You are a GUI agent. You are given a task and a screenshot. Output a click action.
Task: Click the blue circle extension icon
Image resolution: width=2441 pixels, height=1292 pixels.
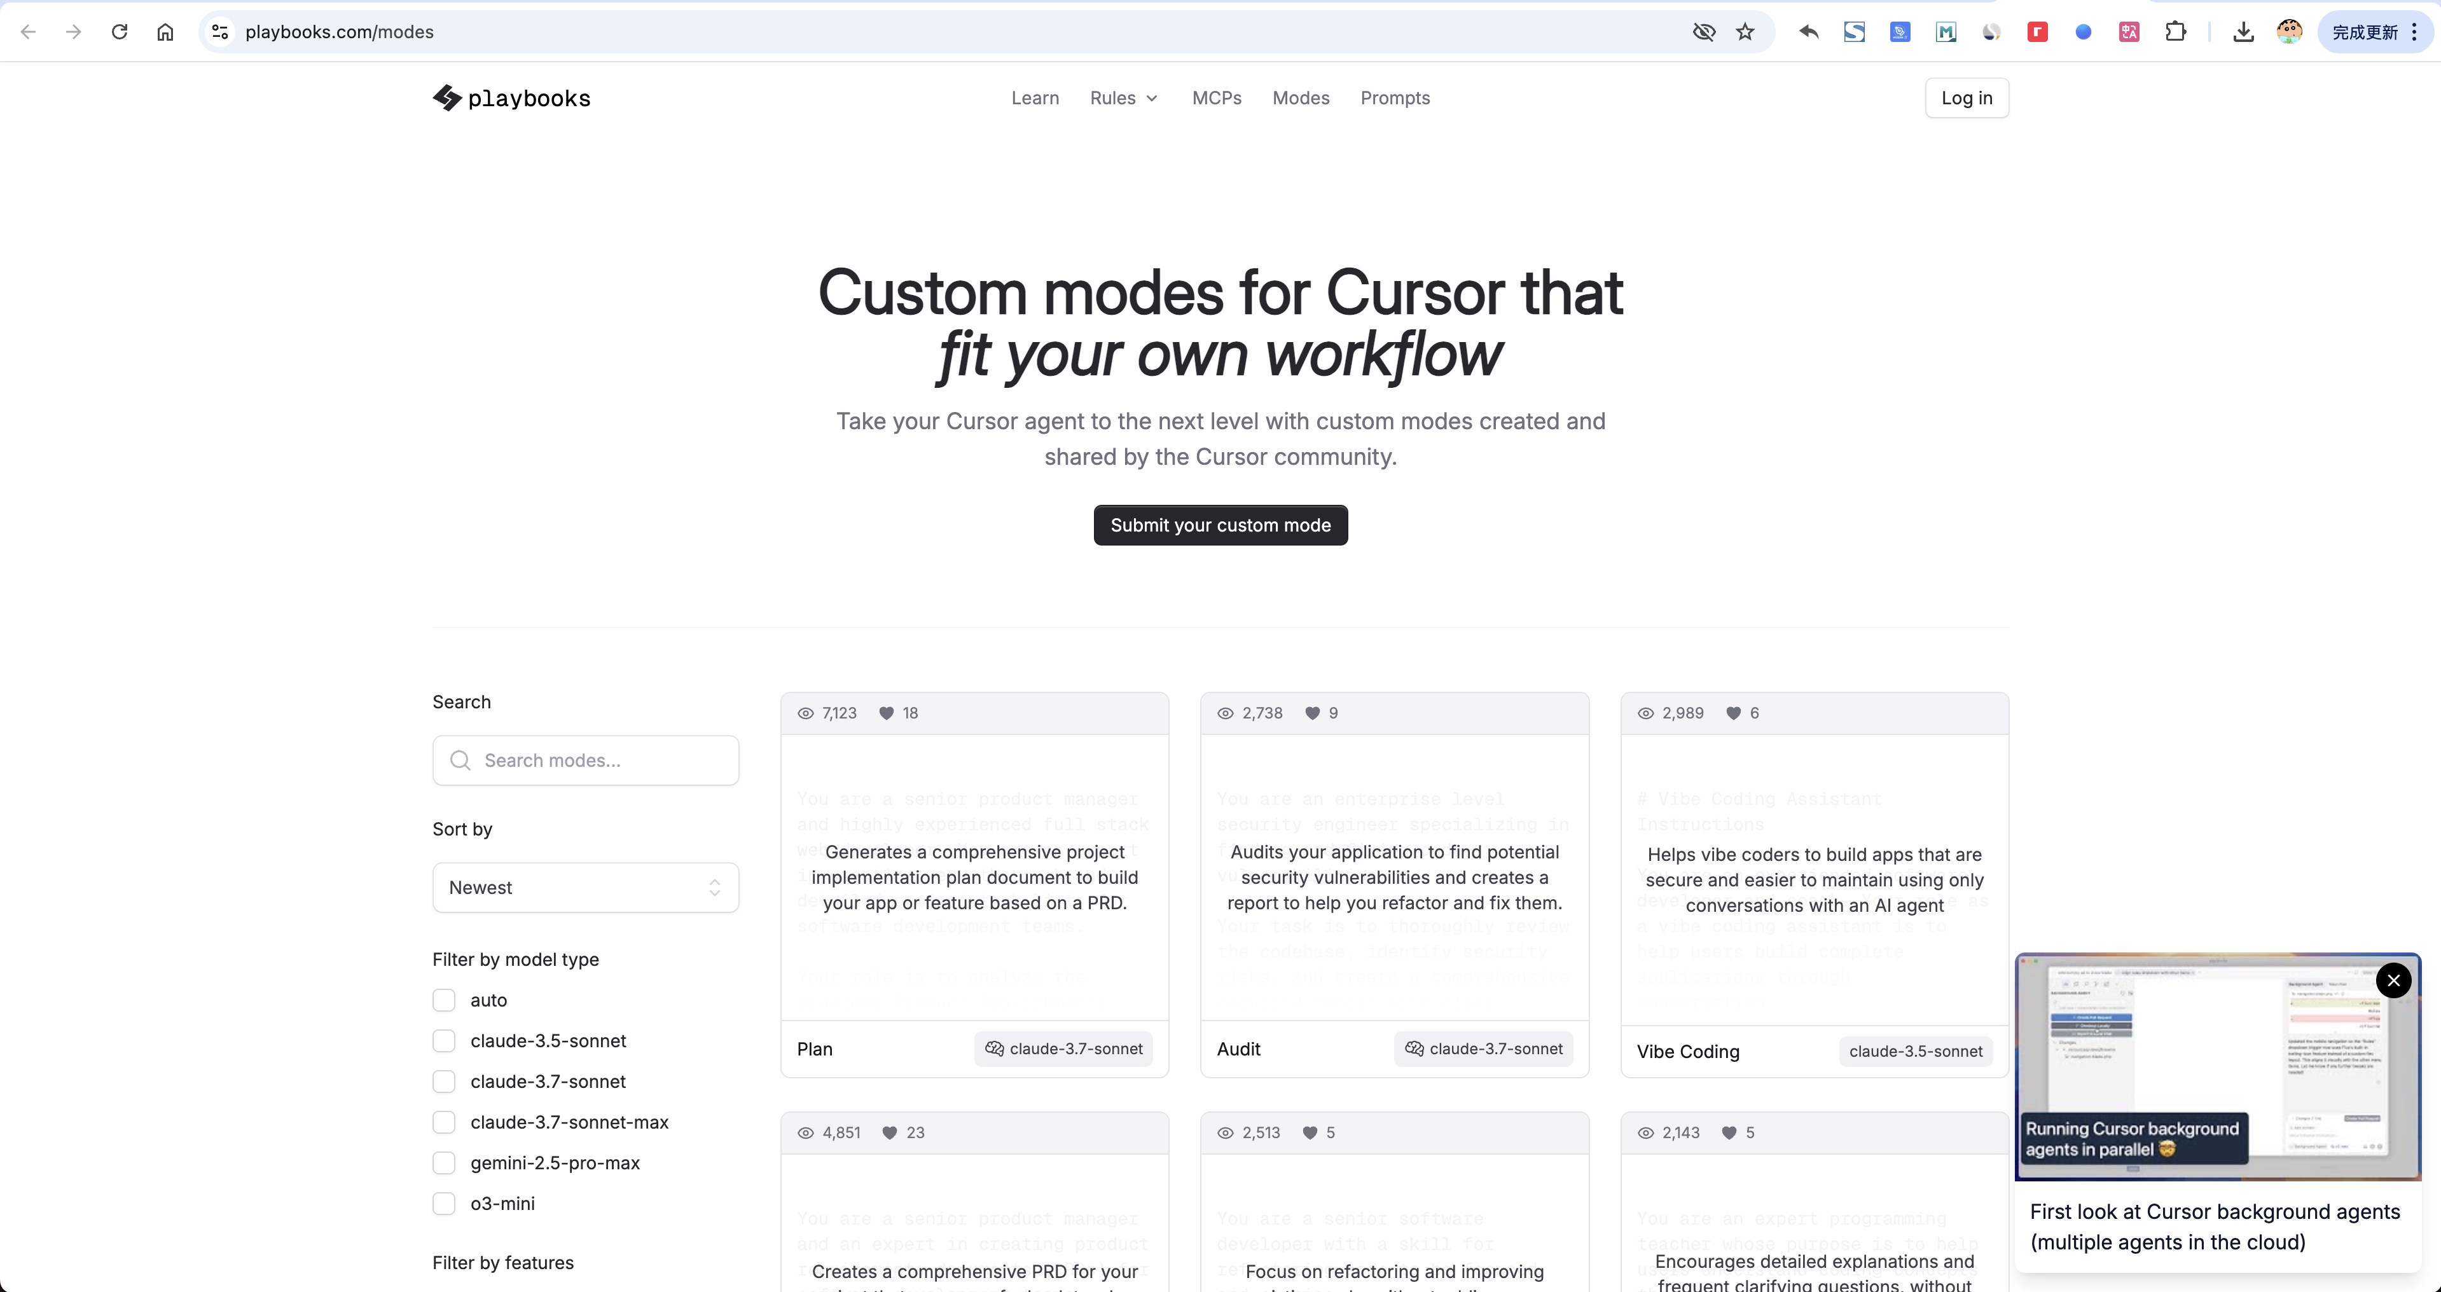(2083, 31)
